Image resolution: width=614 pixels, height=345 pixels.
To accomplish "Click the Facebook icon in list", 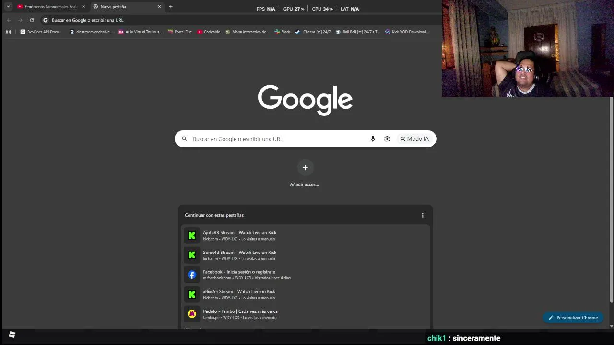I will coord(192,275).
